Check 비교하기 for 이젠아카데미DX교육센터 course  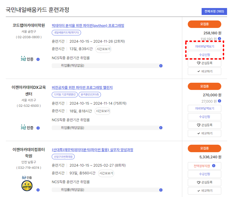click(x=204, y=133)
